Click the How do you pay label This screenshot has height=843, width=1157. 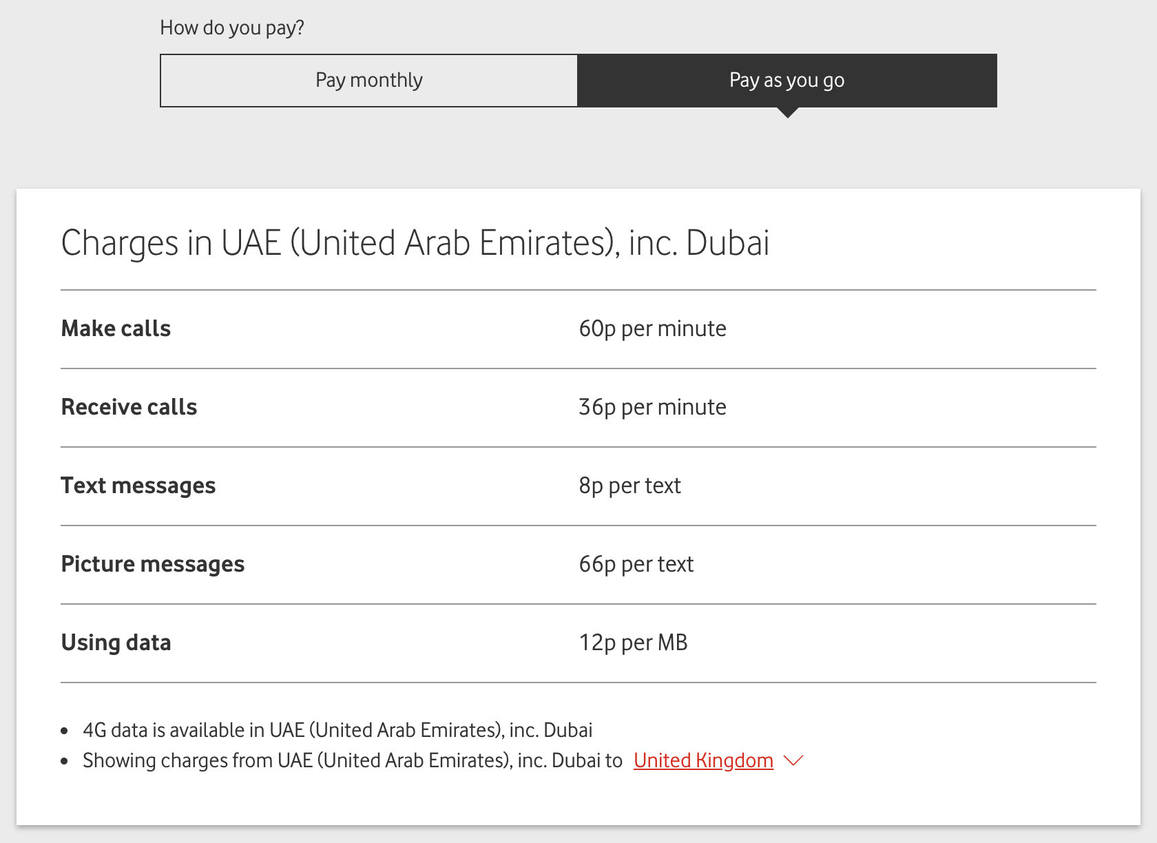pos(232,28)
